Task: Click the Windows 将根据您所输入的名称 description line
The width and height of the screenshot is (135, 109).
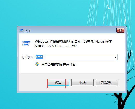Action: pyautogui.click(x=74, y=42)
